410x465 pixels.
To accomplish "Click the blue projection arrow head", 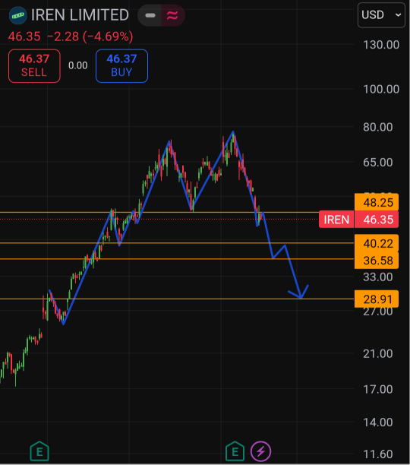I will [300, 293].
